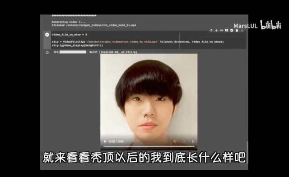289x177 pixels.
Task: Move the cell down with the arrow icon
Action: coord(216,30)
